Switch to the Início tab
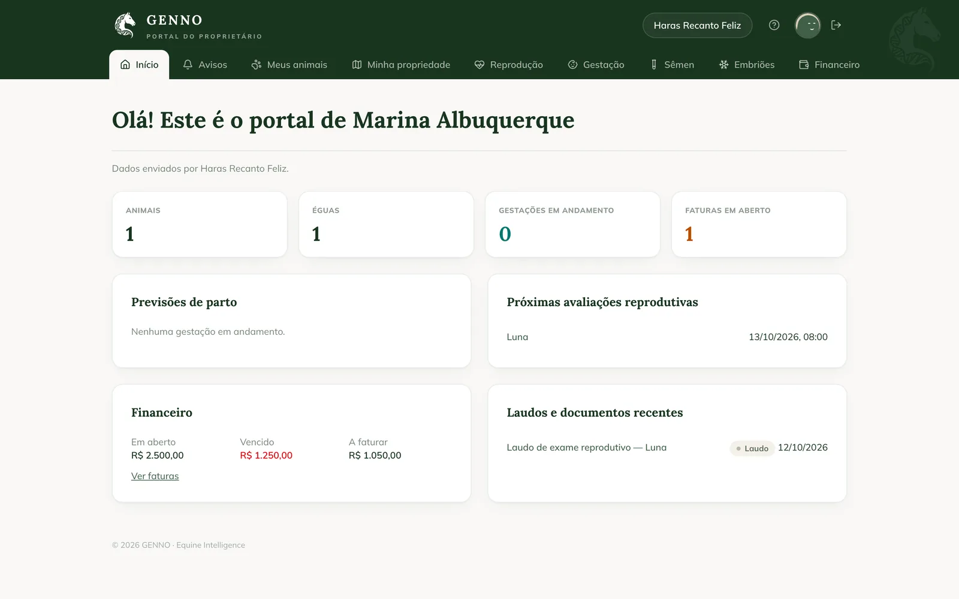The height and width of the screenshot is (599, 959). (x=139, y=65)
